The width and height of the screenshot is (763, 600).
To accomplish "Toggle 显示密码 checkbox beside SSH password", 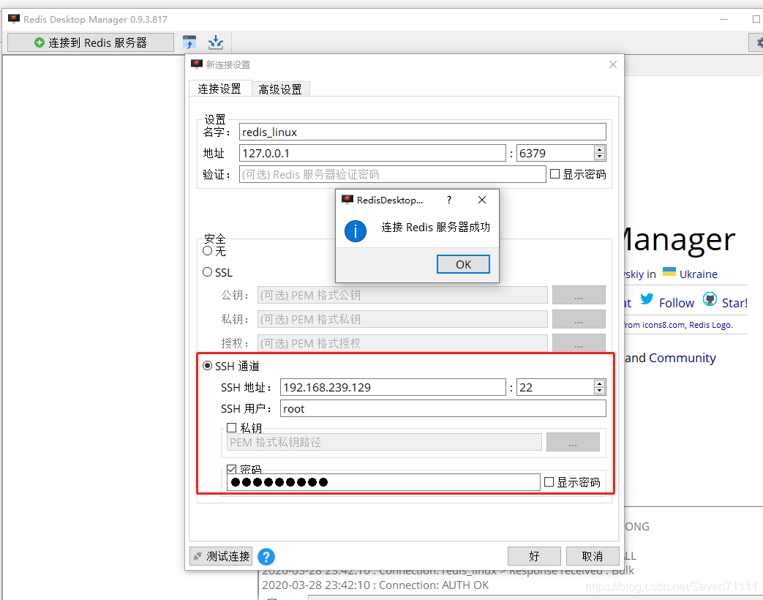I will pos(549,481).
